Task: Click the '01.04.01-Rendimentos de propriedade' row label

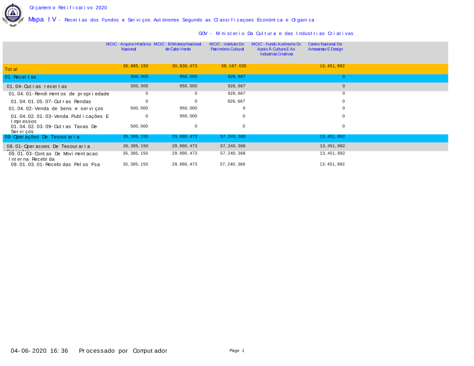Action: click(x=59, y=94)
